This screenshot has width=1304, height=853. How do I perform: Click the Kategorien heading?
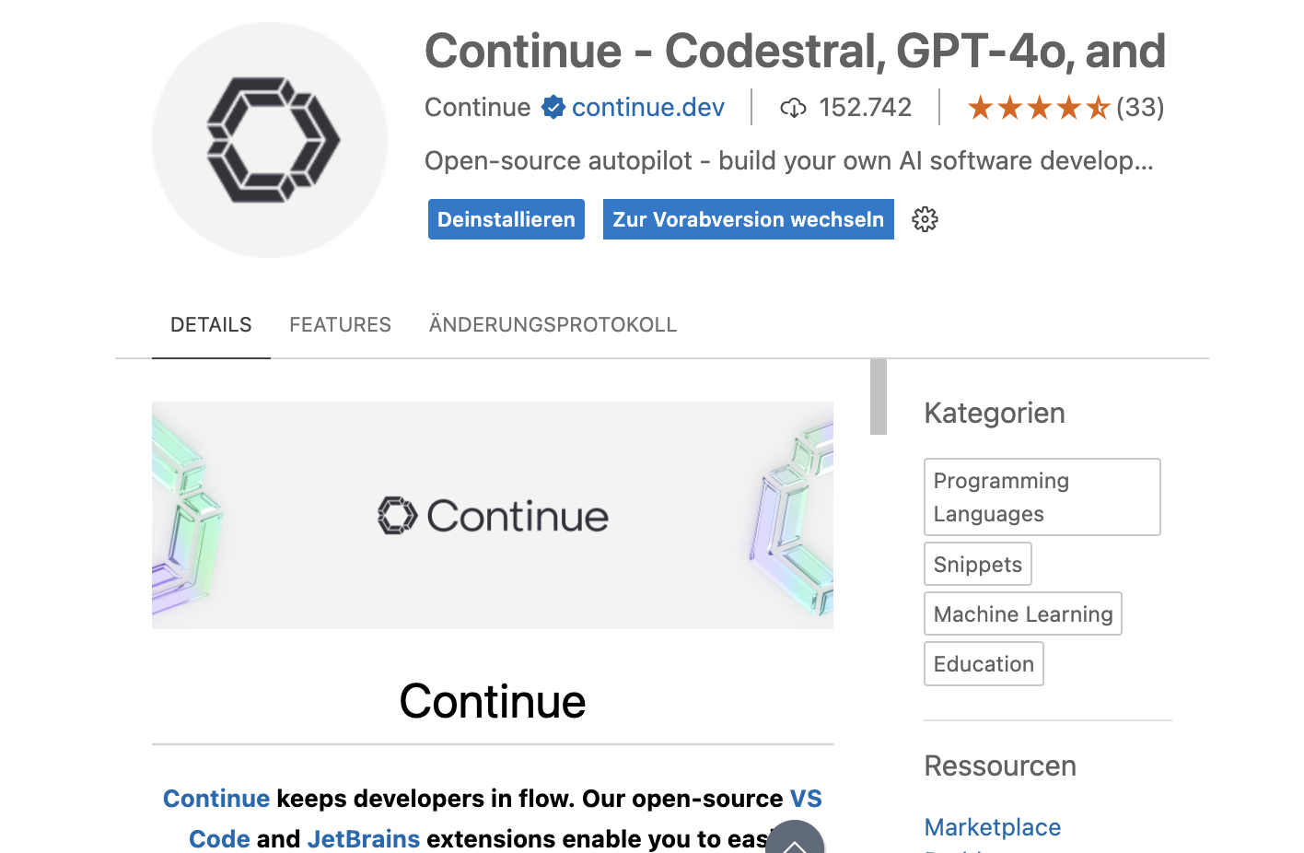point(995,413)
